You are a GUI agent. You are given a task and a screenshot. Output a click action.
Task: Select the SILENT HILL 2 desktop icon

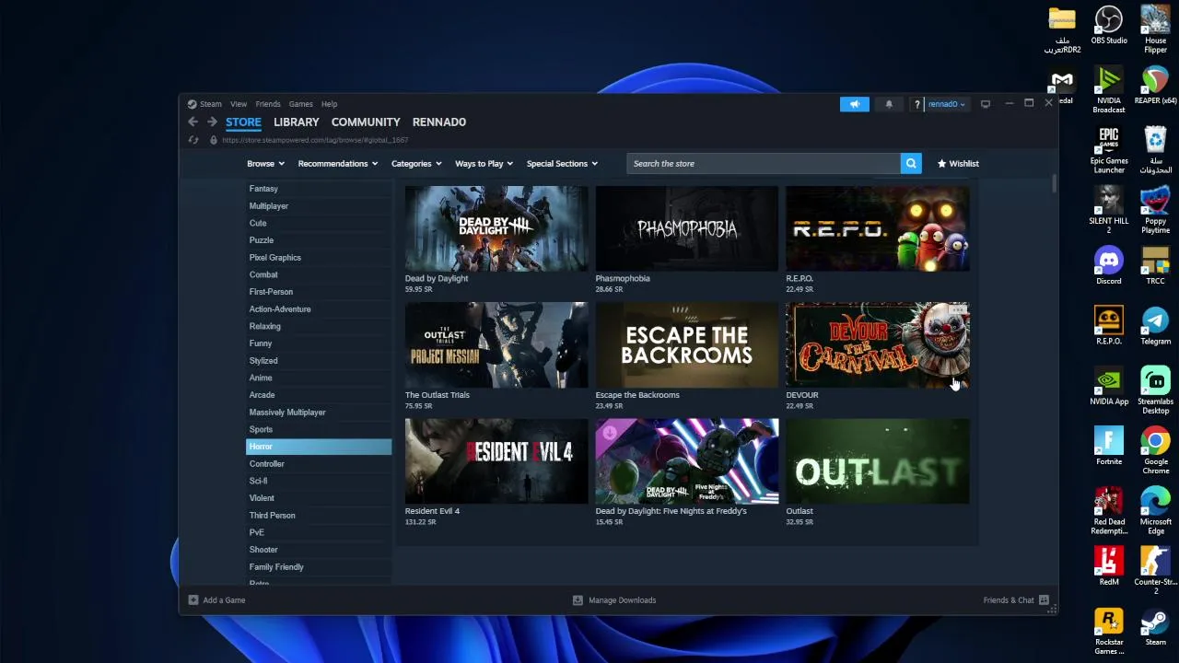click(1109, 210)
